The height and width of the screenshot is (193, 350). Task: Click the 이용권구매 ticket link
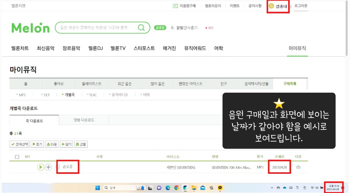tap(184, 6)
